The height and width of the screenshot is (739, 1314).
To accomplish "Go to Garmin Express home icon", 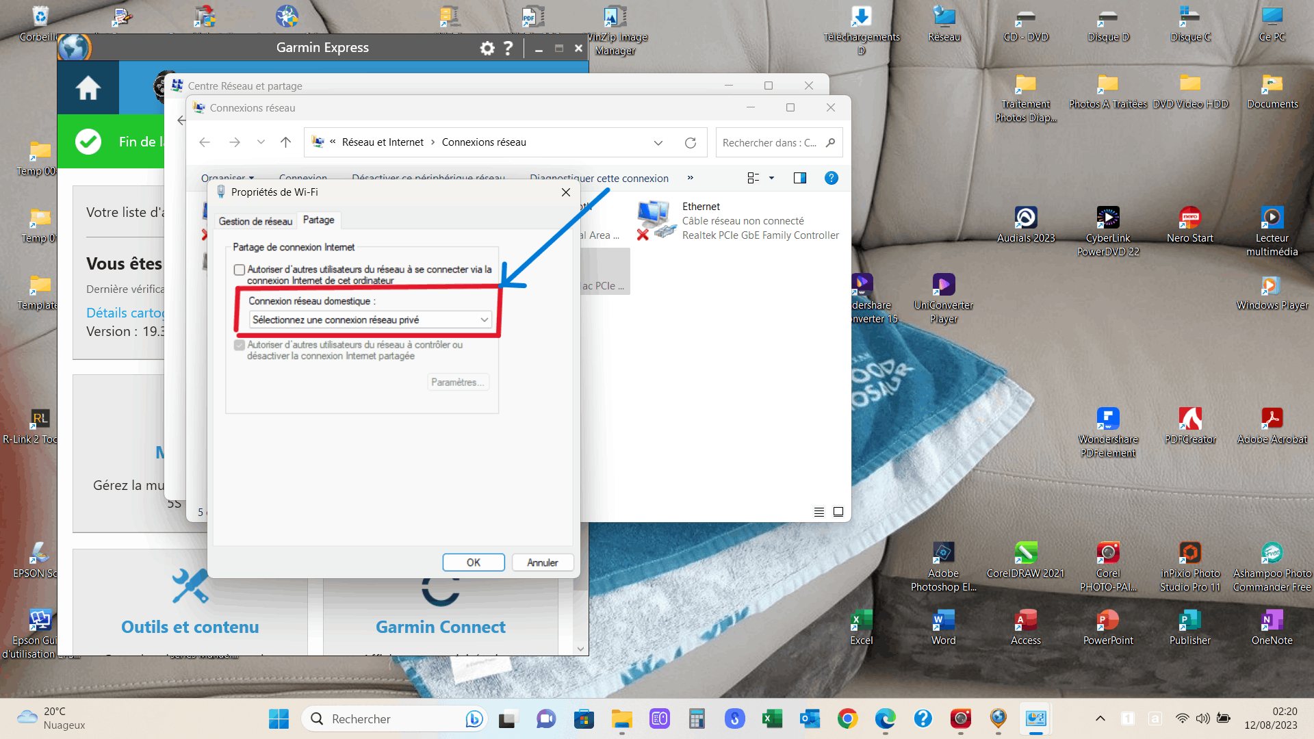I will pyautogui.click(x=88, y=88).
